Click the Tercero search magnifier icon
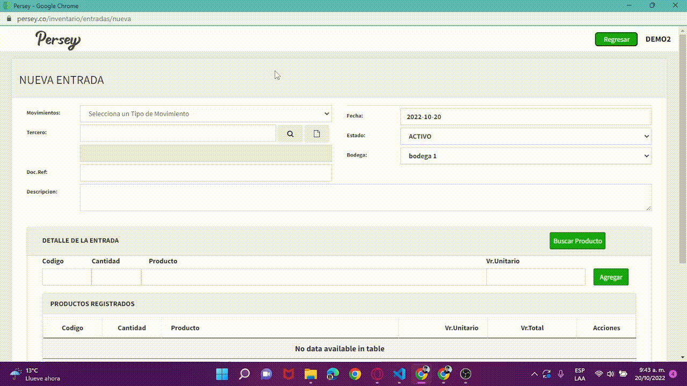Viewport: 687px width, 386px height. point(290,133)
